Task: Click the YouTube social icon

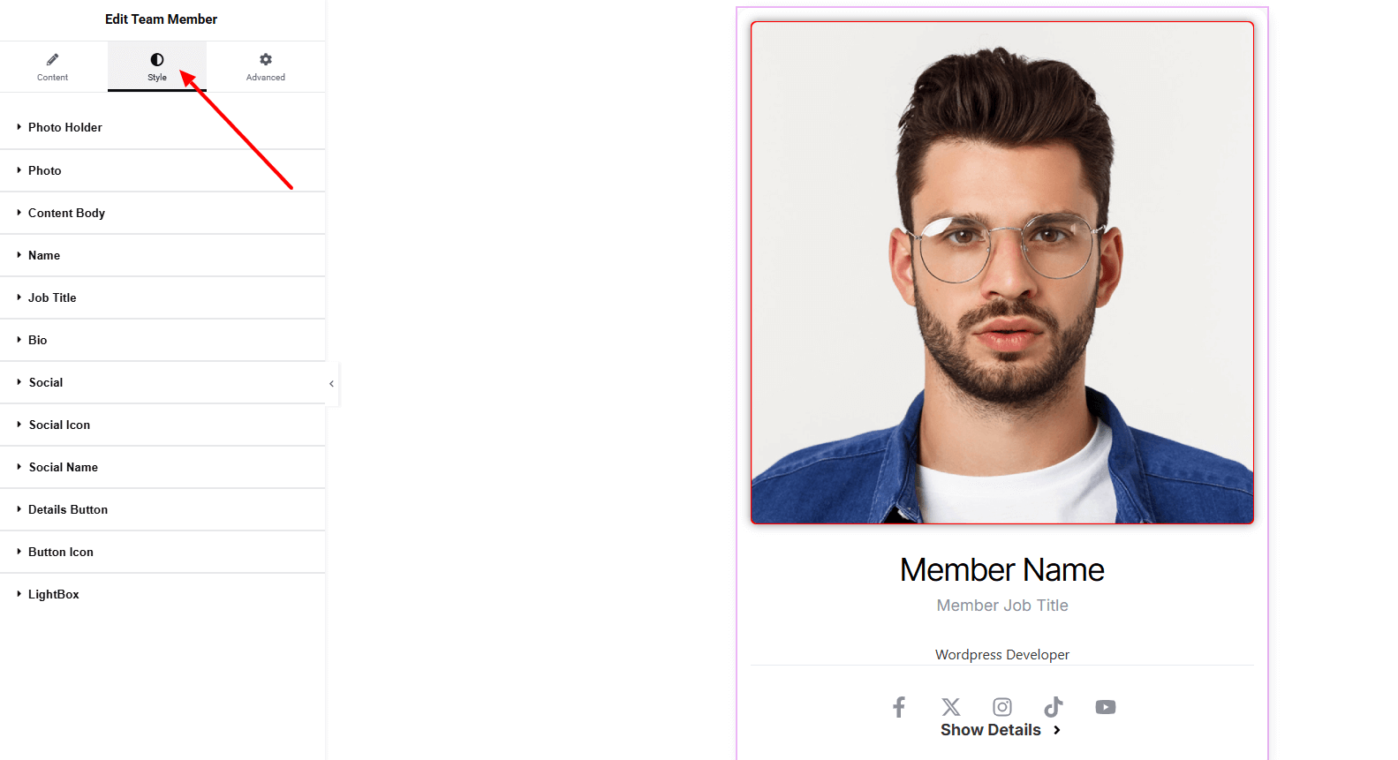Action: tap(1105, 707)
